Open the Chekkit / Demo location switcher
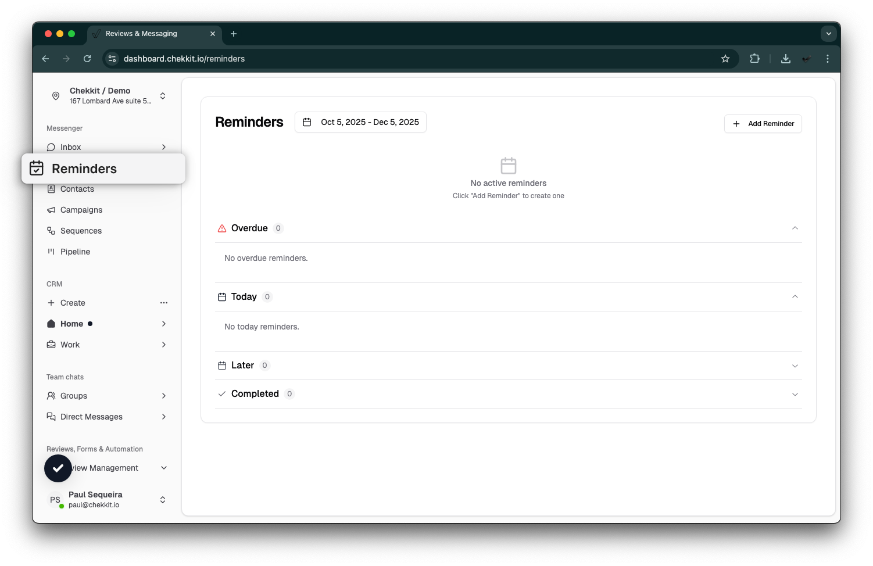The width and height of the screenshot is (873, 566). (x=107, y=96)
